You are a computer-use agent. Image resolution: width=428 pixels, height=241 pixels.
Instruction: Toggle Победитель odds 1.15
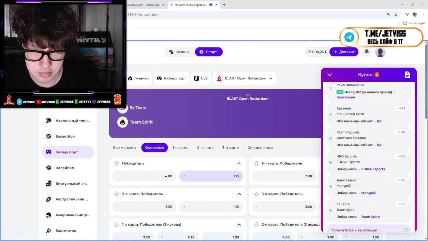[x=211, y=176]
